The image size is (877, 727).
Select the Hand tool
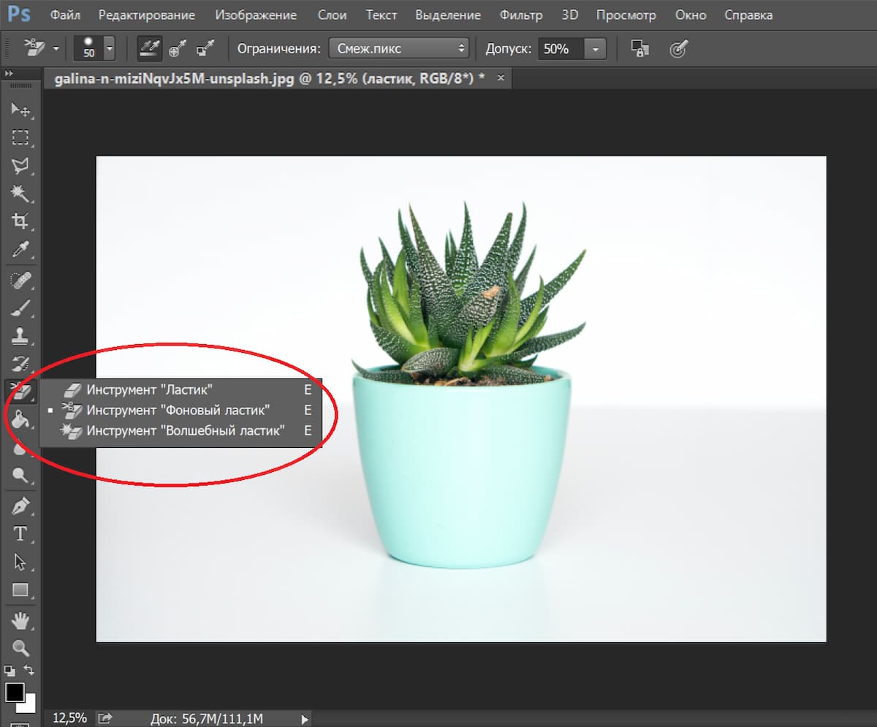[x=20, y=620]
